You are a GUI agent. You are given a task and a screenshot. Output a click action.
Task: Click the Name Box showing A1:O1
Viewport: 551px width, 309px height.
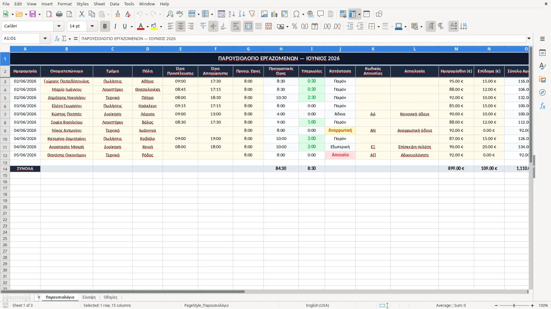[x=20, y=38]
